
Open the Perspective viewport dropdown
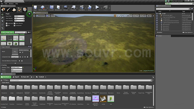tap(41, 16)
